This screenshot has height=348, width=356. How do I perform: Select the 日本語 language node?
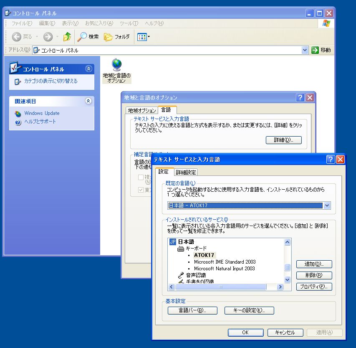click(x=186, y=241)
